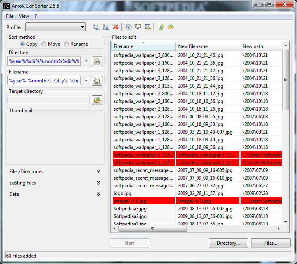This screenshot has width=297, height=264.
Task: Select the row 2007_07_09_09_16-005.jpg
Action: [197, 170]
